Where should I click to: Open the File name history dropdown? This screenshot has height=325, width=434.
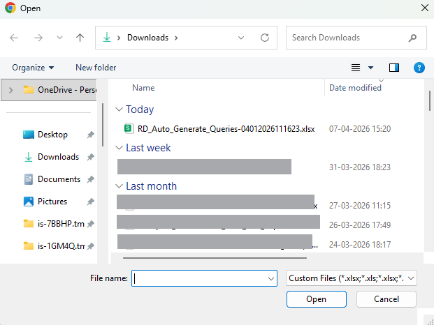coord(271,278)
